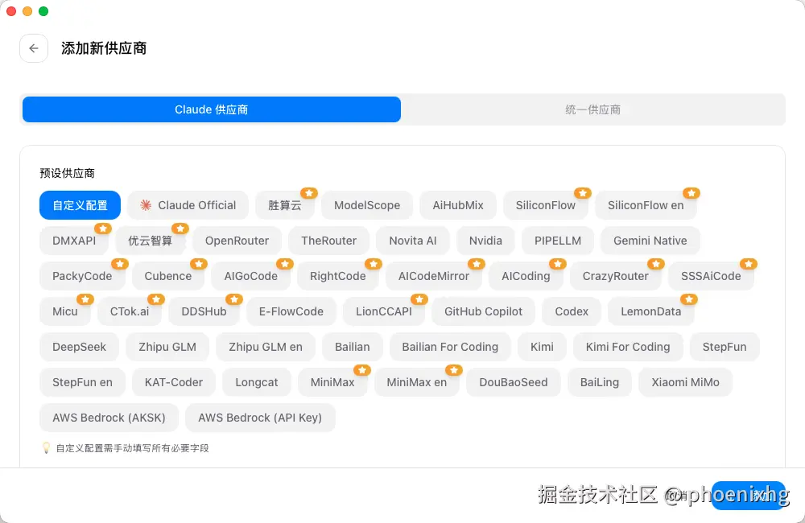Choose the SiliconFlow preset
Screen dimensions: 805x523
[546, 205]
